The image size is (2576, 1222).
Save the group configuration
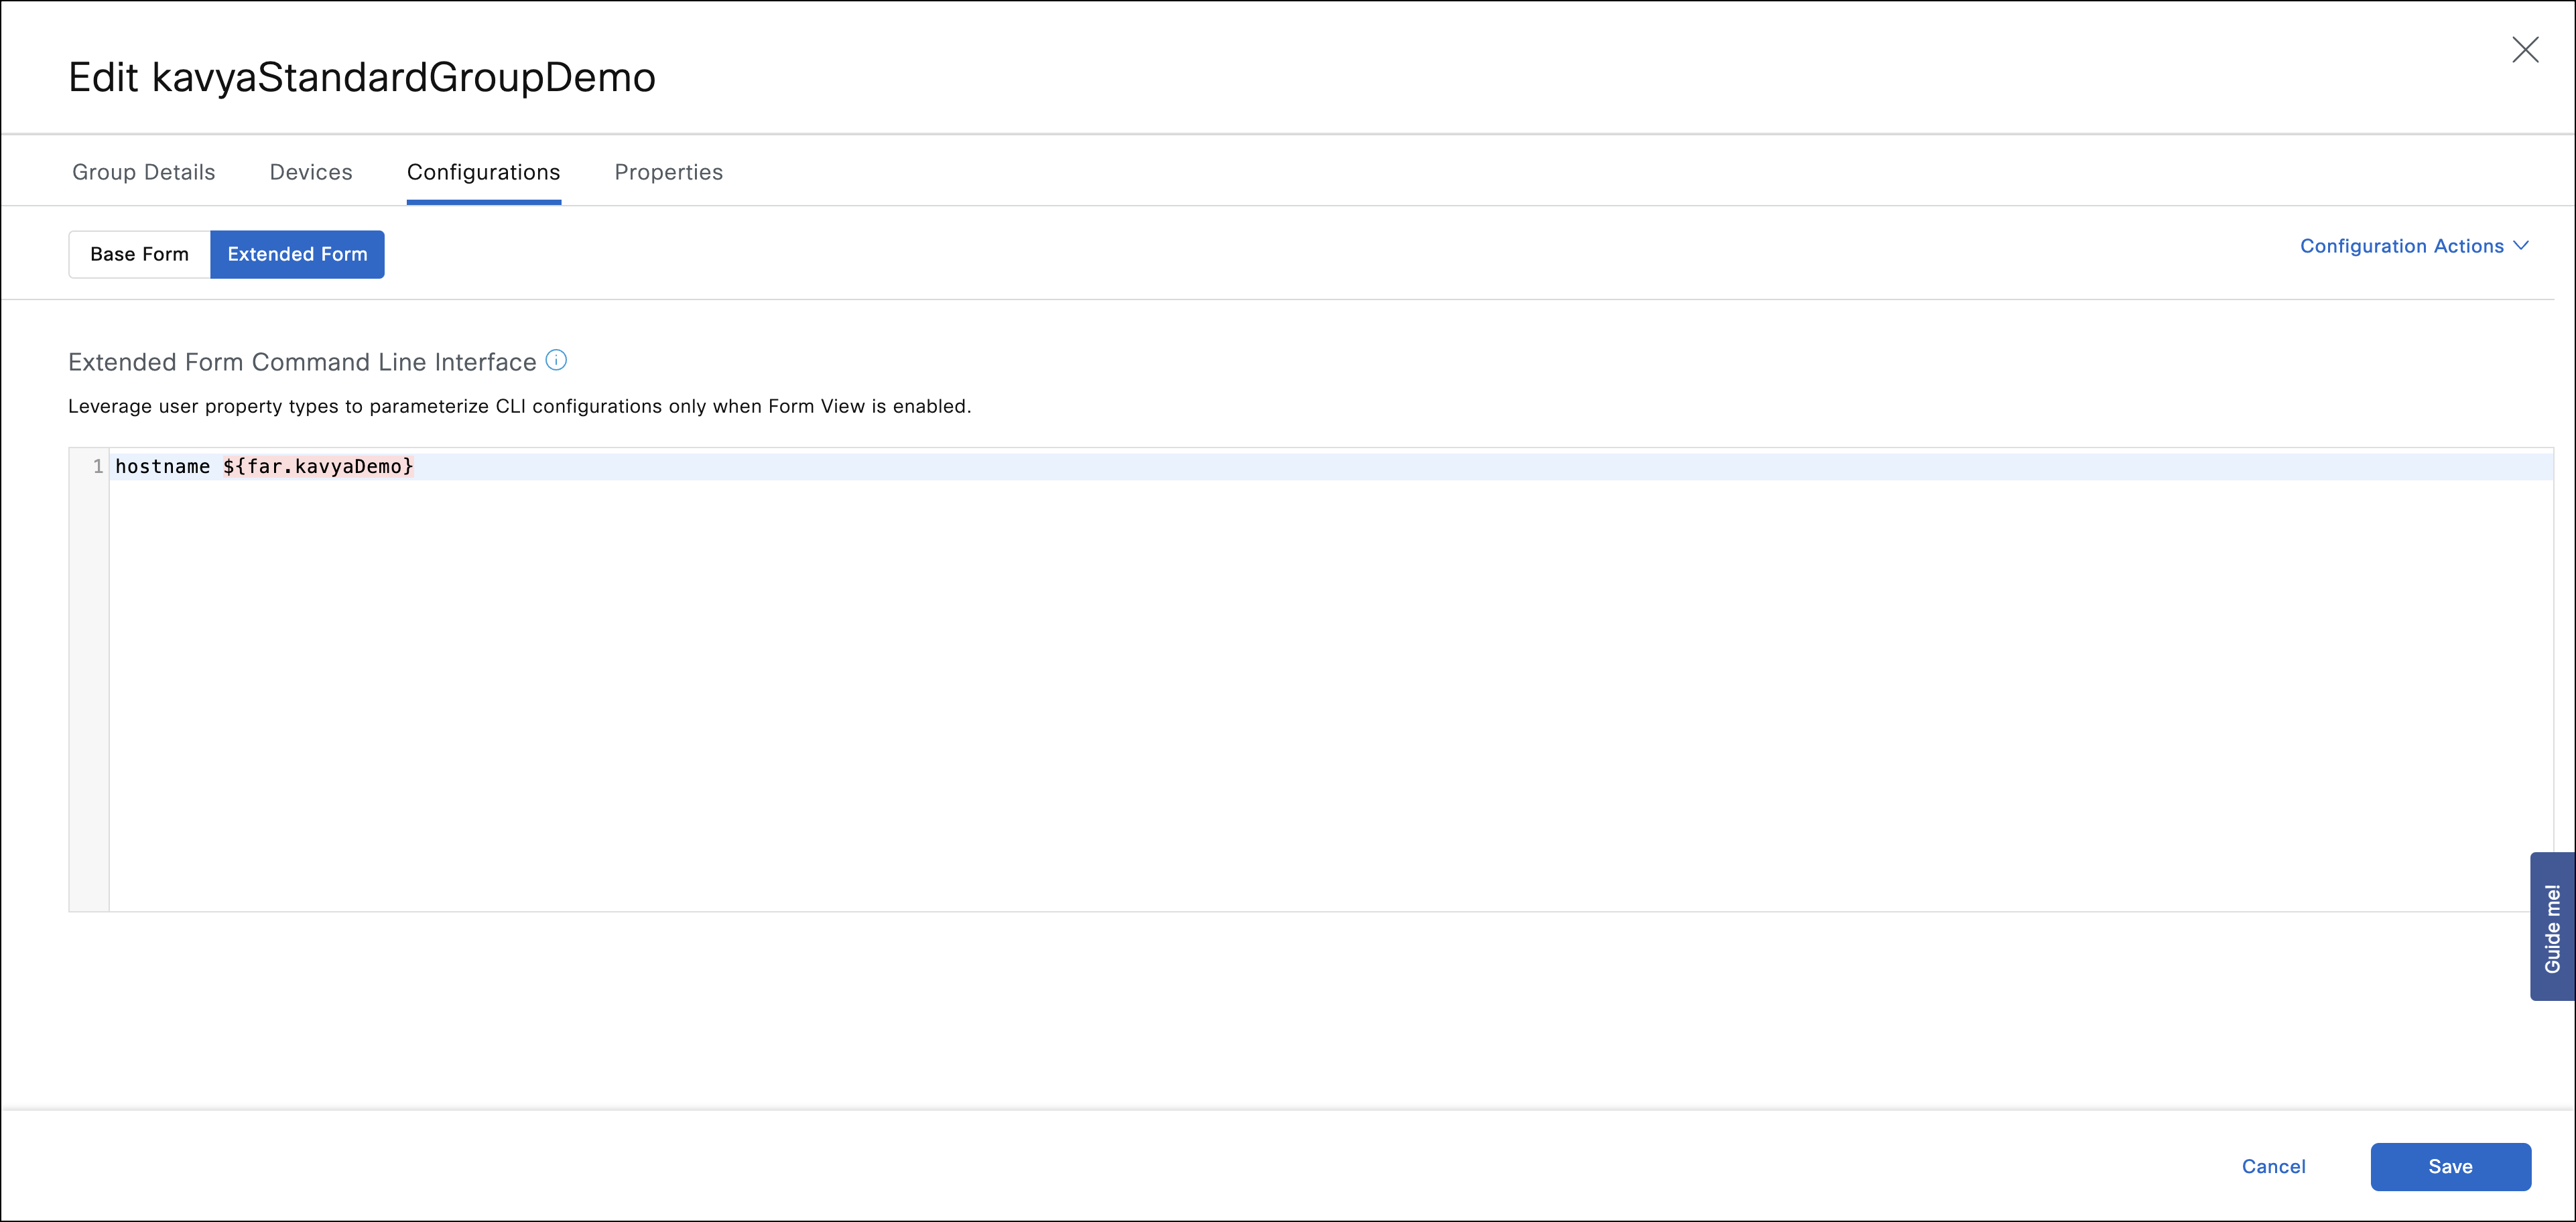[2450, 1167]
